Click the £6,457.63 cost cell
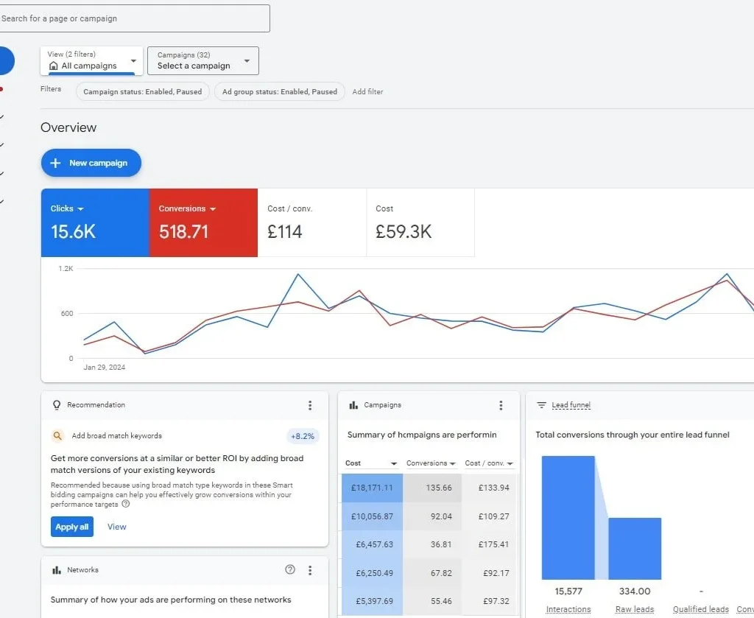This screenshot has width=754, height=618. 372,544
